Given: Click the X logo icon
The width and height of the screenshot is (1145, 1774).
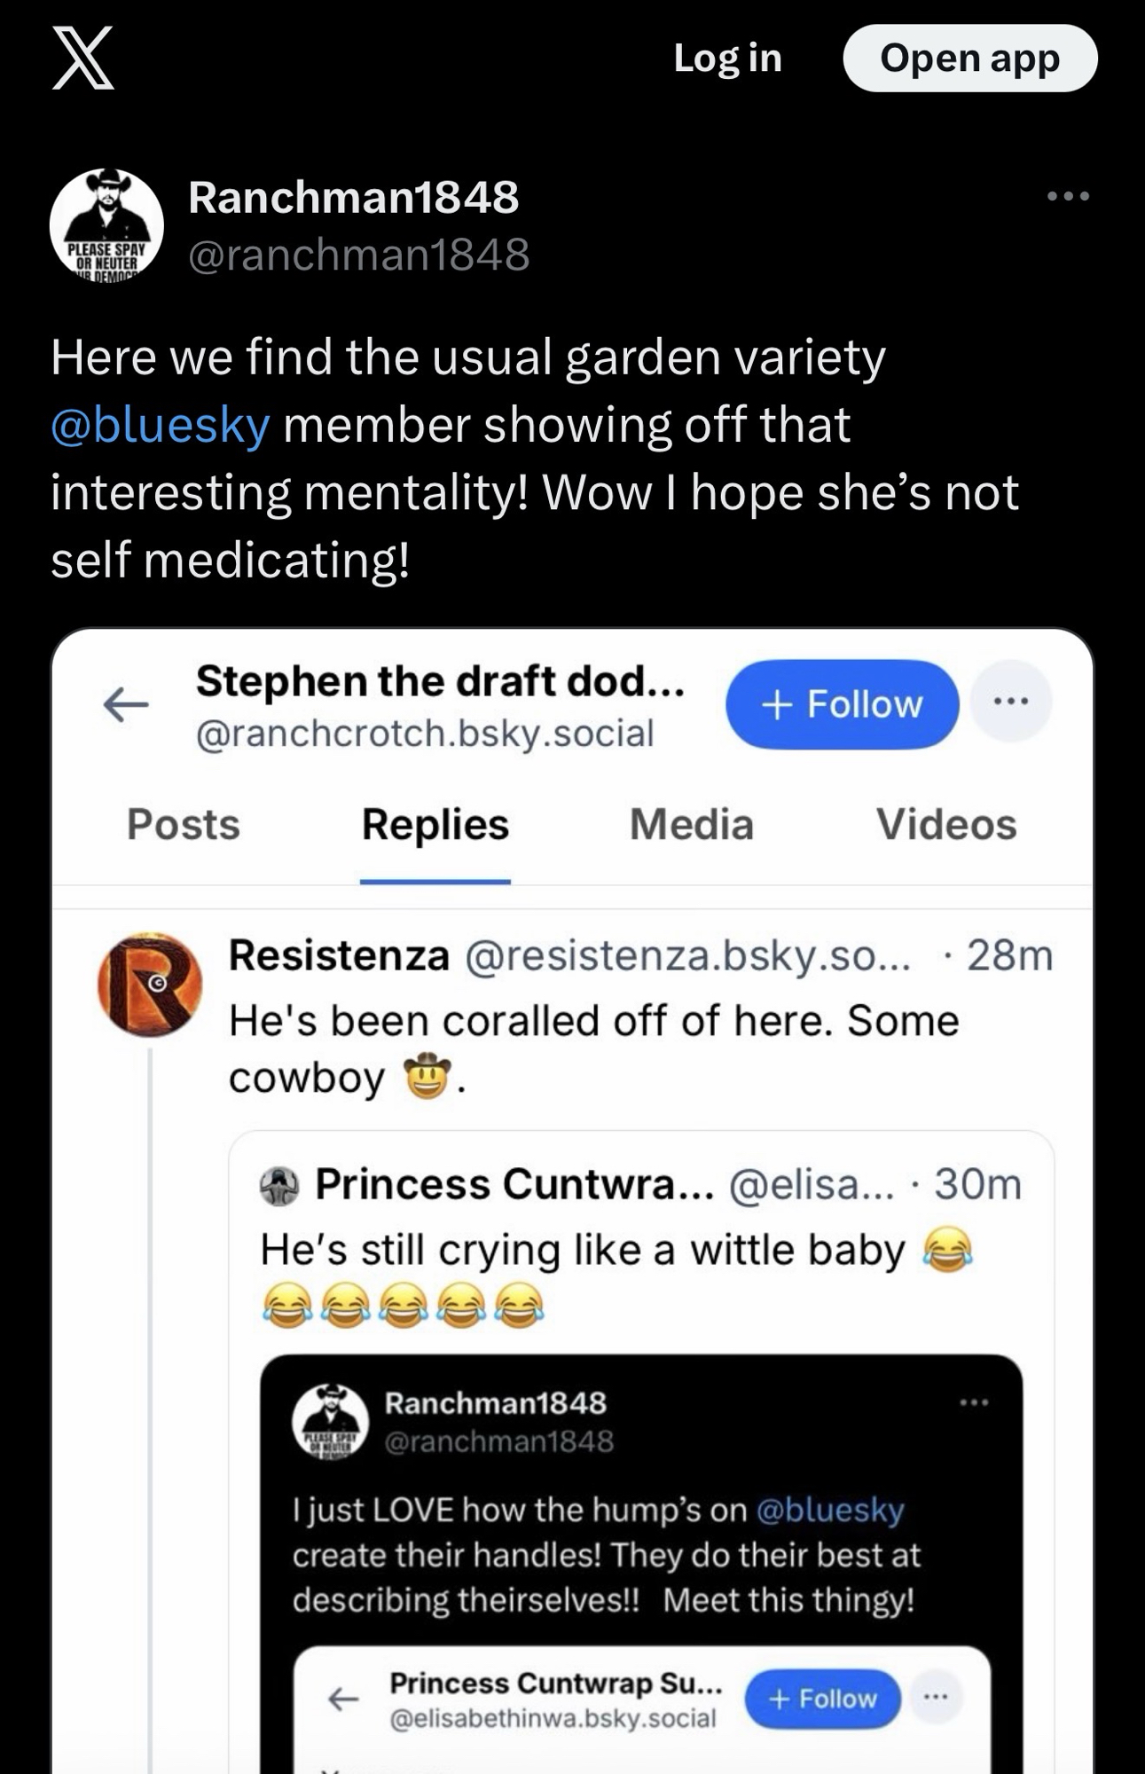Looking at the screenshot, I should pos(82,58).
